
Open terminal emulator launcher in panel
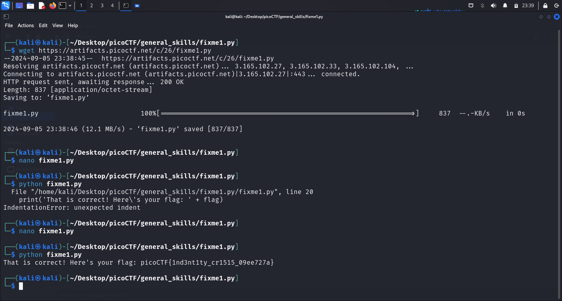coord(62,6)
